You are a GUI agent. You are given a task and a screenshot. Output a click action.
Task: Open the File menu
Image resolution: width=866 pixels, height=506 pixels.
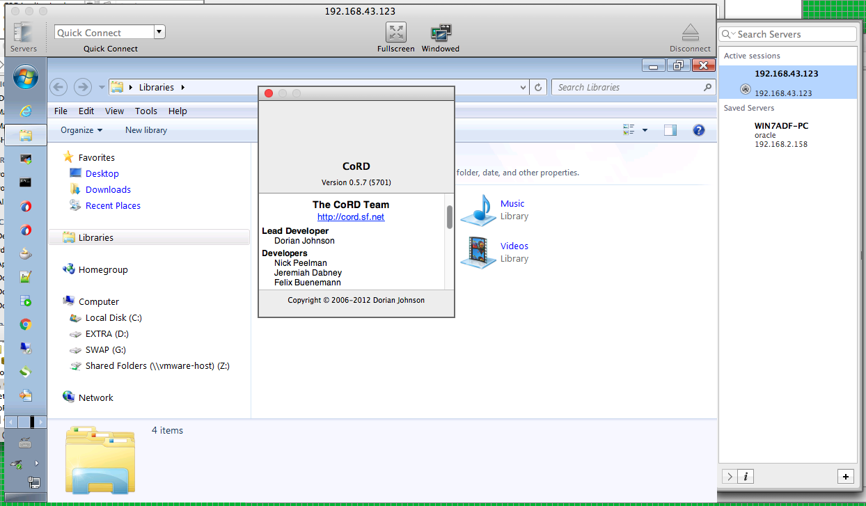pyautogui.click(x=61, y=111)
